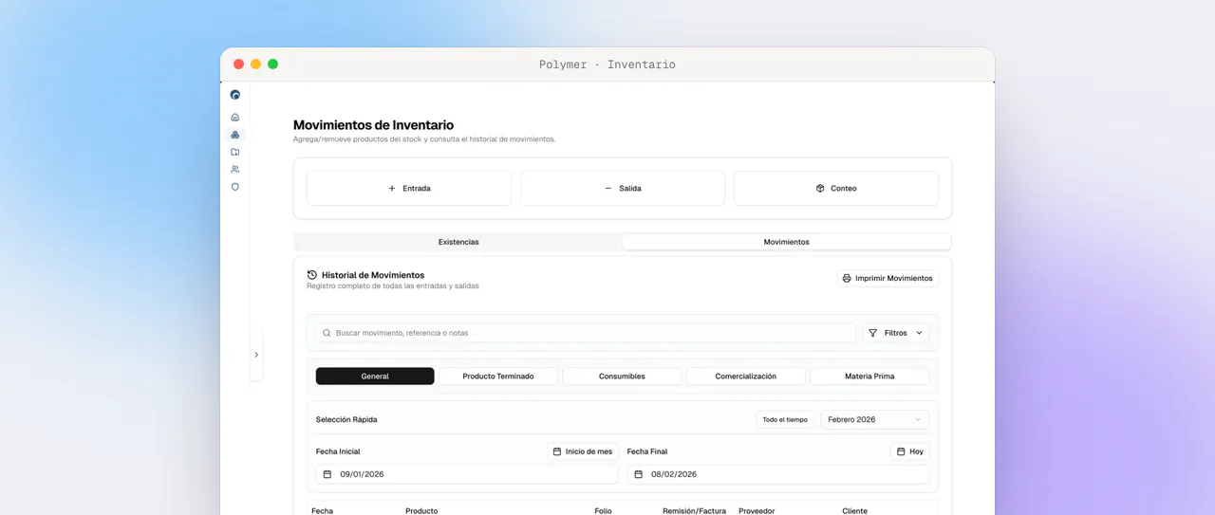Click the magnifier icon in the search box

tap(327, 333)
